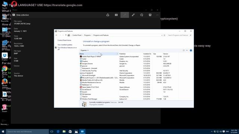Screen dimensions: 239x134
Task: Switch to the Photos app on the taskbar
Action: click(76, 131)
